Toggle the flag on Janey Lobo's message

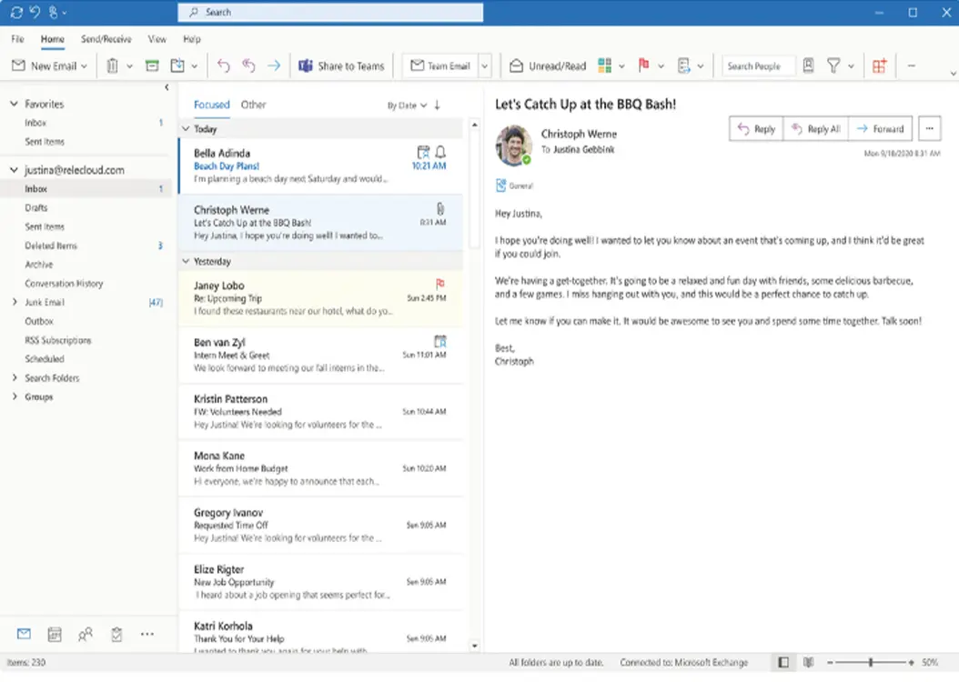pos(440,285)
